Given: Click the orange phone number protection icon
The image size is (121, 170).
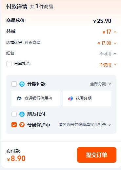Looking at the screenshot, I should pyautogui.click(x=22, y=125).
